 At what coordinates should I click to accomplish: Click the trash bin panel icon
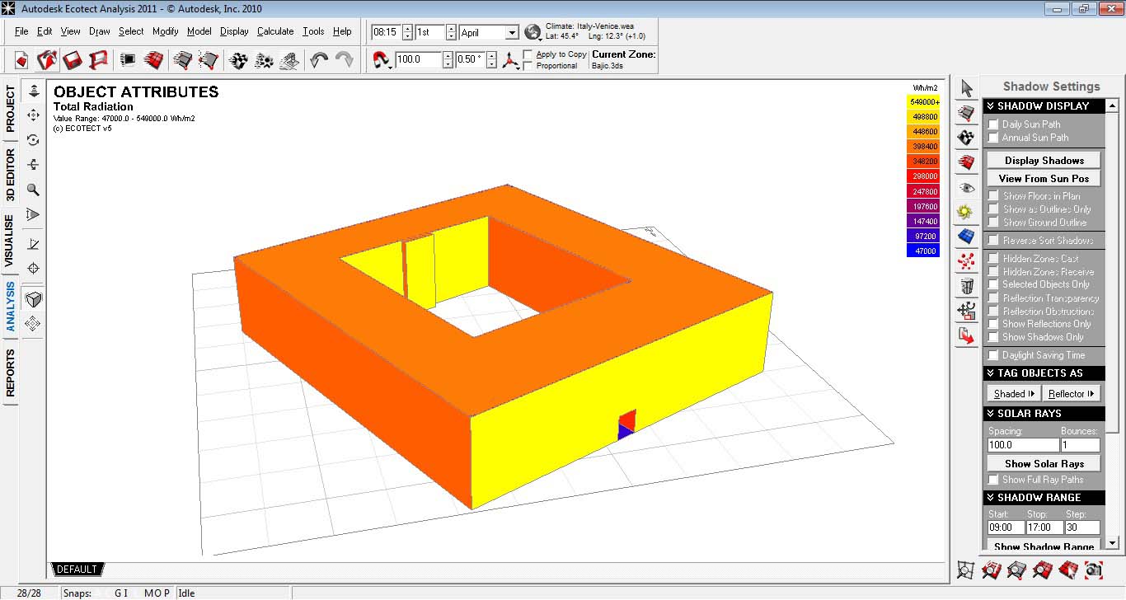[966, 287]
